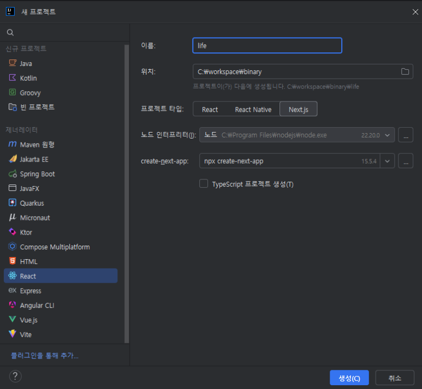Select the Spring Boot generator
The image size is (422, 389).
[x=61, y=174]
